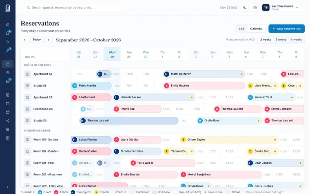The height and width of the screenshot is (194, 310).
Task: Click Expedia channel legend swatch
Action: pos(96,192)
